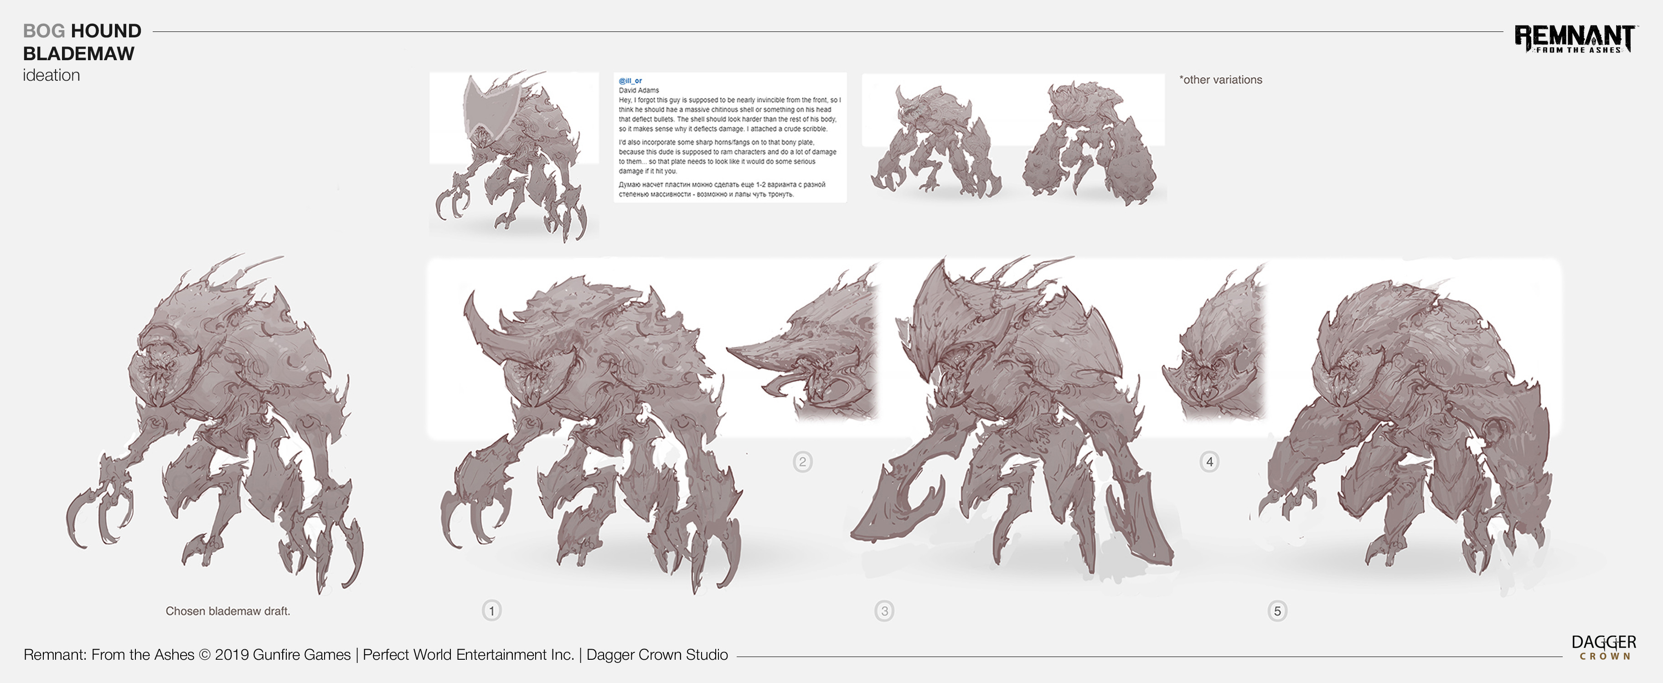Image resolution: width=1663 pixels, height=683 pixels.
Task: Click the copyright credits line at bottom
Action: [376, 655]
